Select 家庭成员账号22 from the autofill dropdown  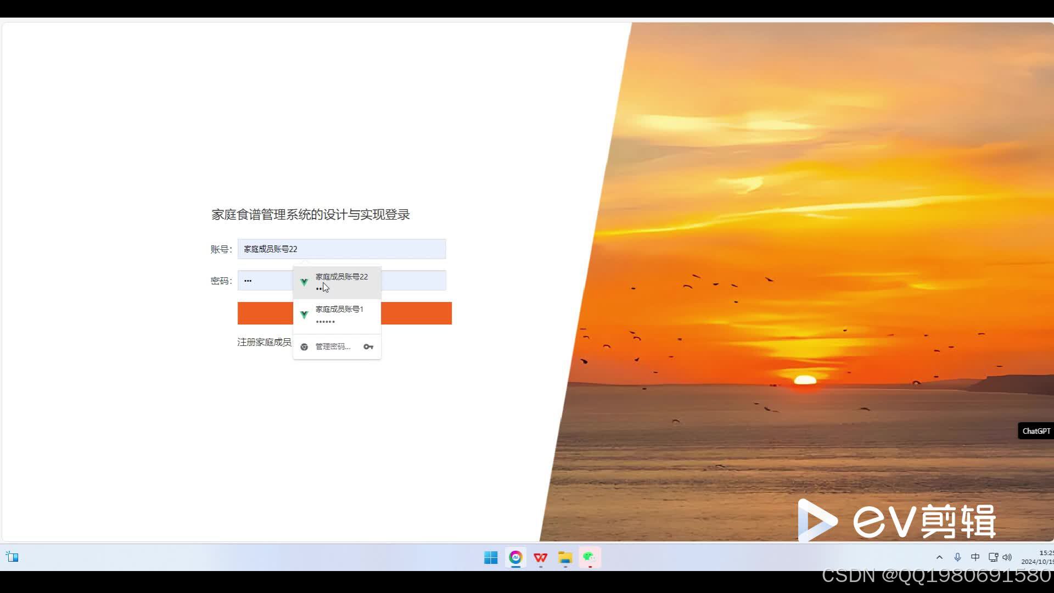(x=340, y=282)
